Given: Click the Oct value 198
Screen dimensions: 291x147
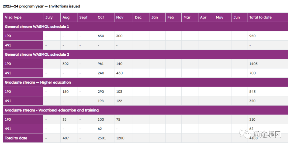Looking at the screenshot, I should [x=101, y=101].
